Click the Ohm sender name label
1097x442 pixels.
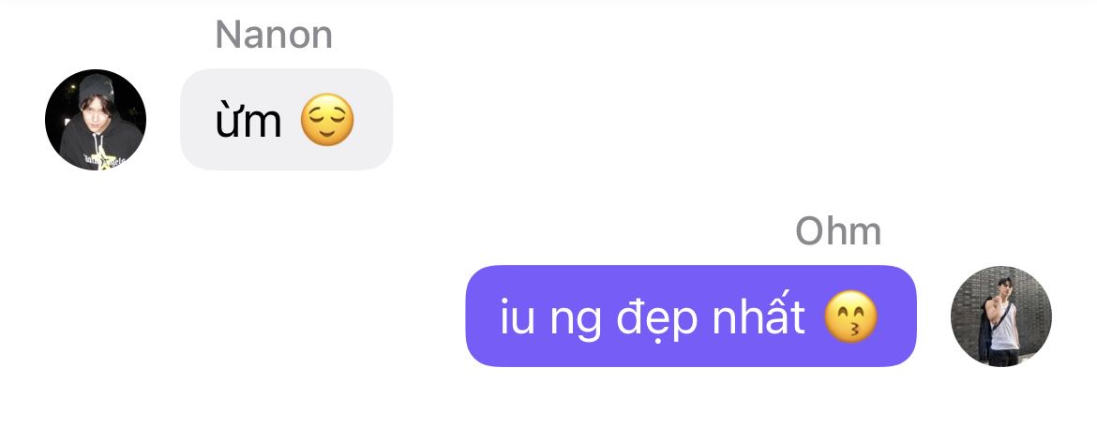pyautogui.click(x=838, y=231)
